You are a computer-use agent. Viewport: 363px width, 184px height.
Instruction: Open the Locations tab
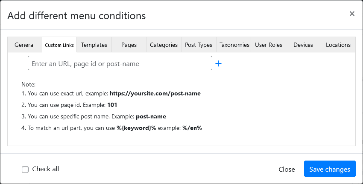point(338,45)
